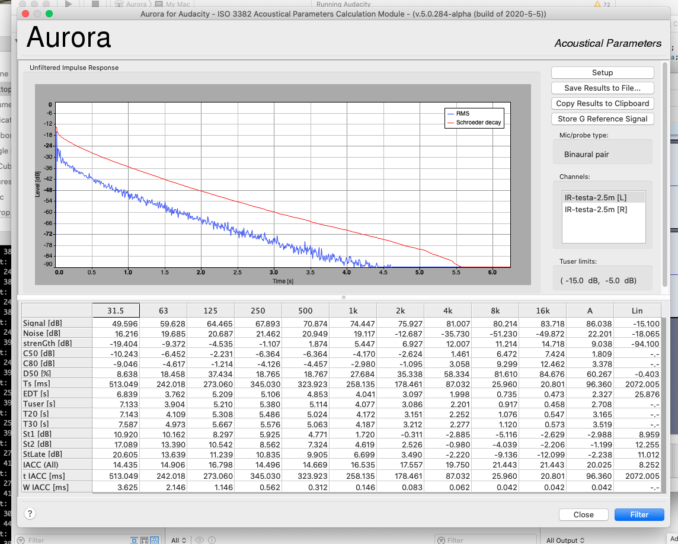
Task: Click the IACC (All) row label
Action: coord(57,465)
